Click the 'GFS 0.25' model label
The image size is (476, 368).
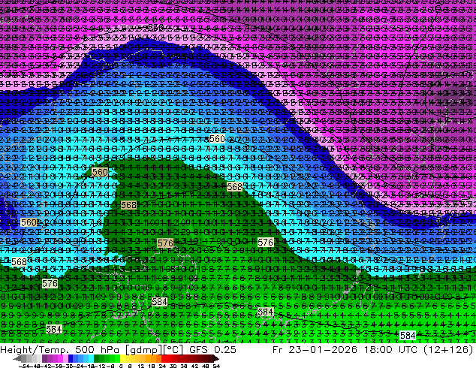(x=212, y=349)
